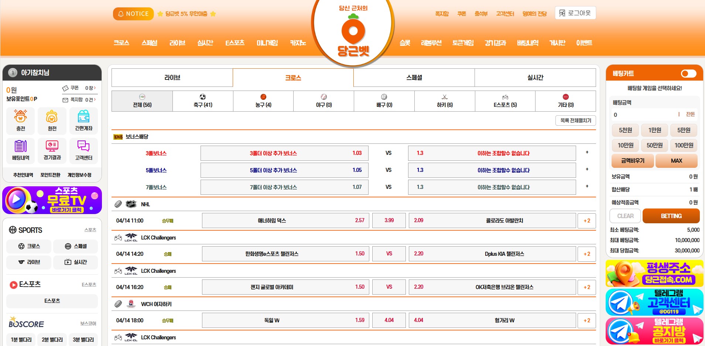The width and height of the screenshot is (705, 346).
Task: Open 베팅내역 betting history icon
Action: pyautogui.click(x=20, y=146)
